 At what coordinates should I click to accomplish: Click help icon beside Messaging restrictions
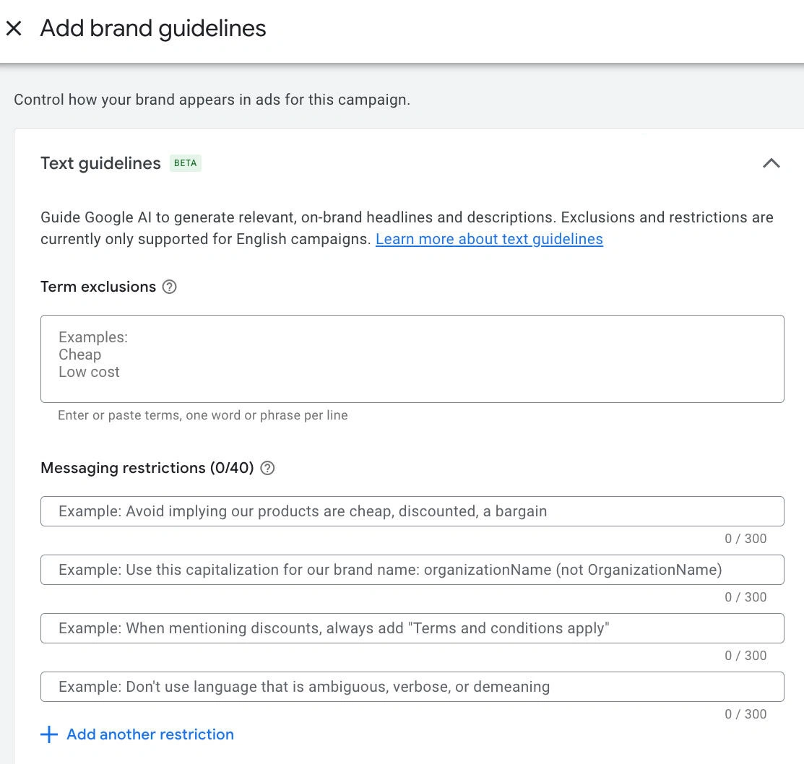pyautogui.click(x=267, y=468)
